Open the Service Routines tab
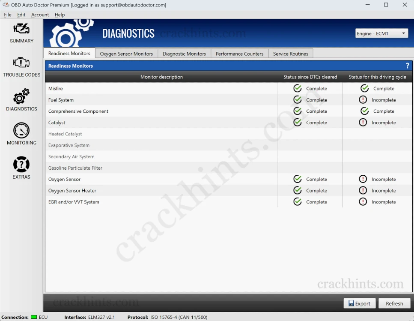The height and width of the screenshot is (321, 414). point(291,54)
